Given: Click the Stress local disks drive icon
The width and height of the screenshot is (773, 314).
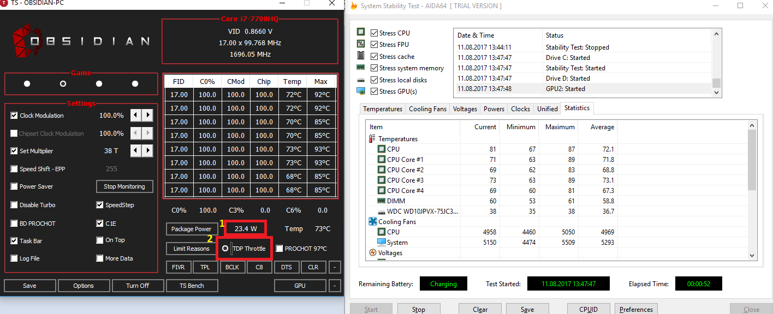Looking at the screenshot, I should tap(361, 80).
